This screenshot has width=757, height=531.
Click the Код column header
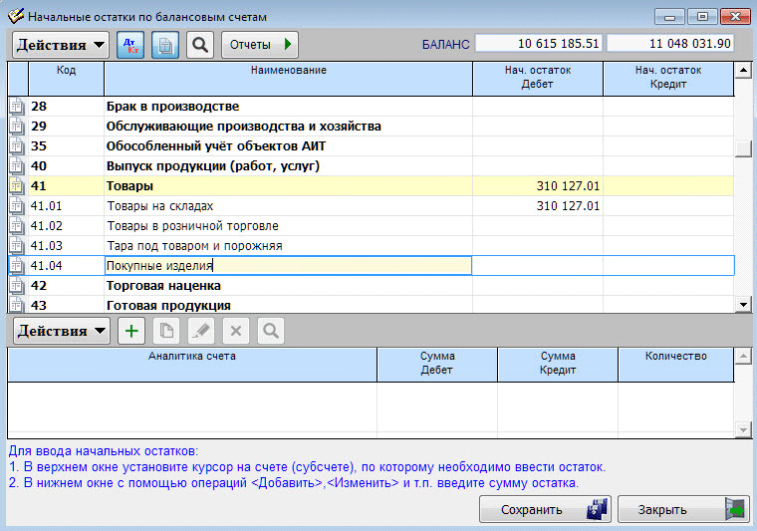click(66, 78)
